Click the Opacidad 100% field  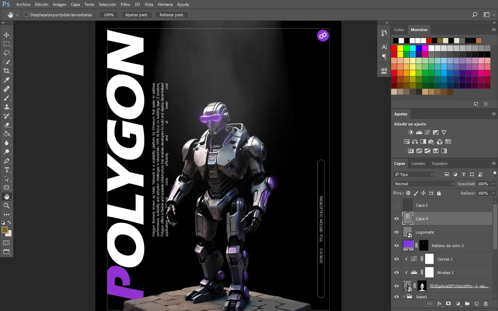483,184
